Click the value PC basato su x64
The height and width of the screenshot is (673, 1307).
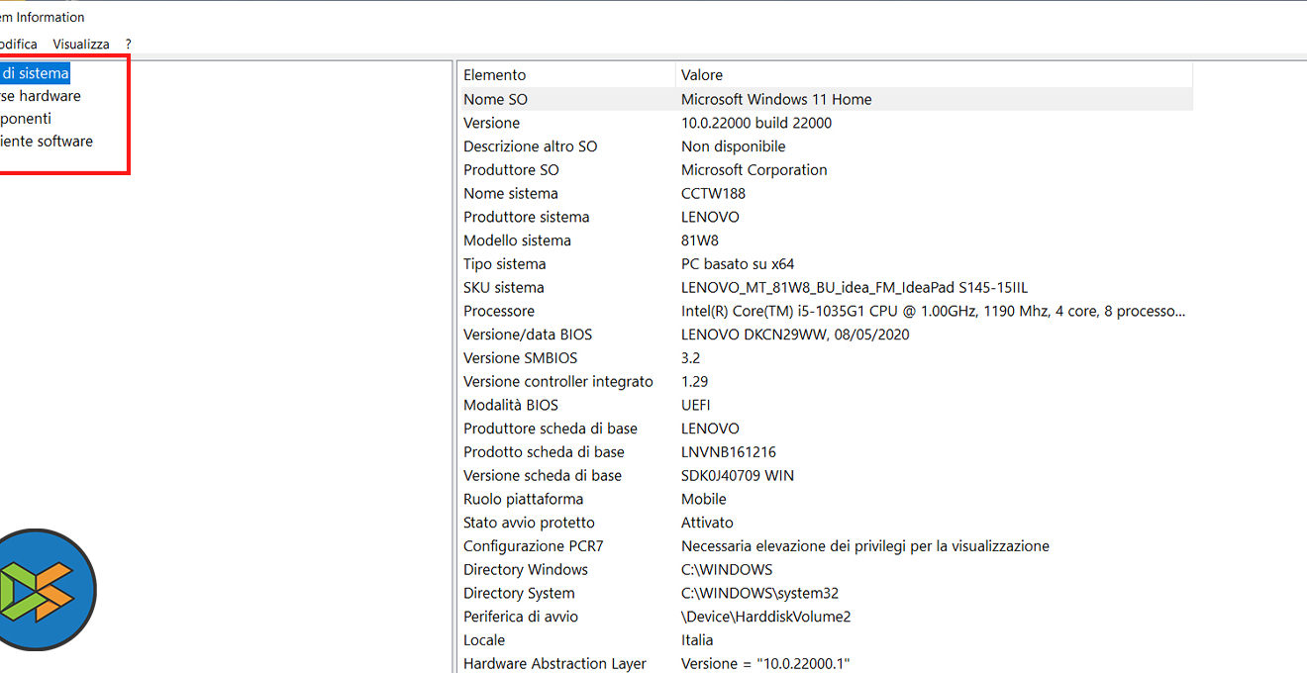pyautogui.click(x=738, y=264)
